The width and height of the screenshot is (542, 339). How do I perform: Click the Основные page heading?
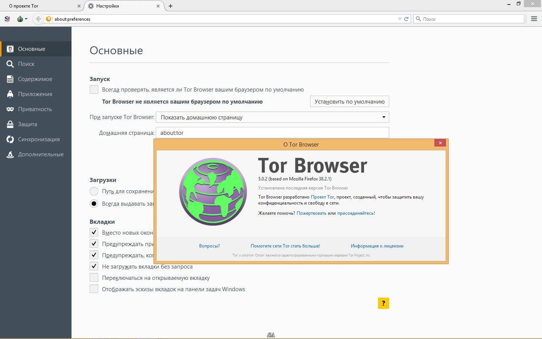point(116,50)
